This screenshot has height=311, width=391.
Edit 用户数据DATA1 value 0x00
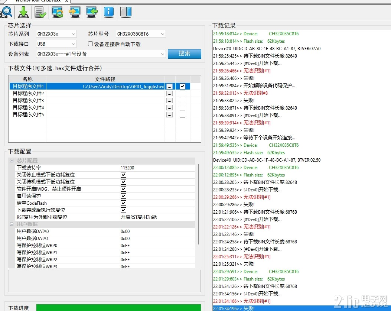(157, 239)
